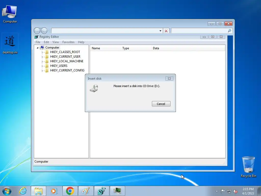Open Windows Explorer from the taskbar
The image size is (261, 196).
(x=38, y=191)
